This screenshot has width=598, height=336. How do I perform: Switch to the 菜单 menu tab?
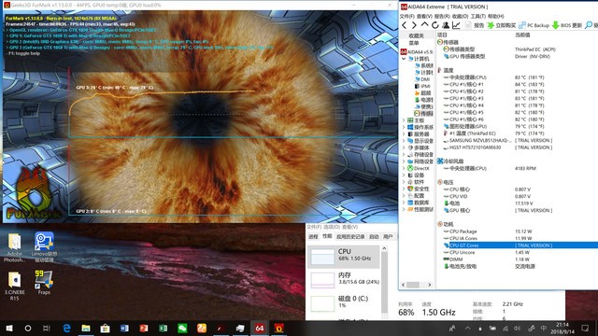click(x=414, y=43)
